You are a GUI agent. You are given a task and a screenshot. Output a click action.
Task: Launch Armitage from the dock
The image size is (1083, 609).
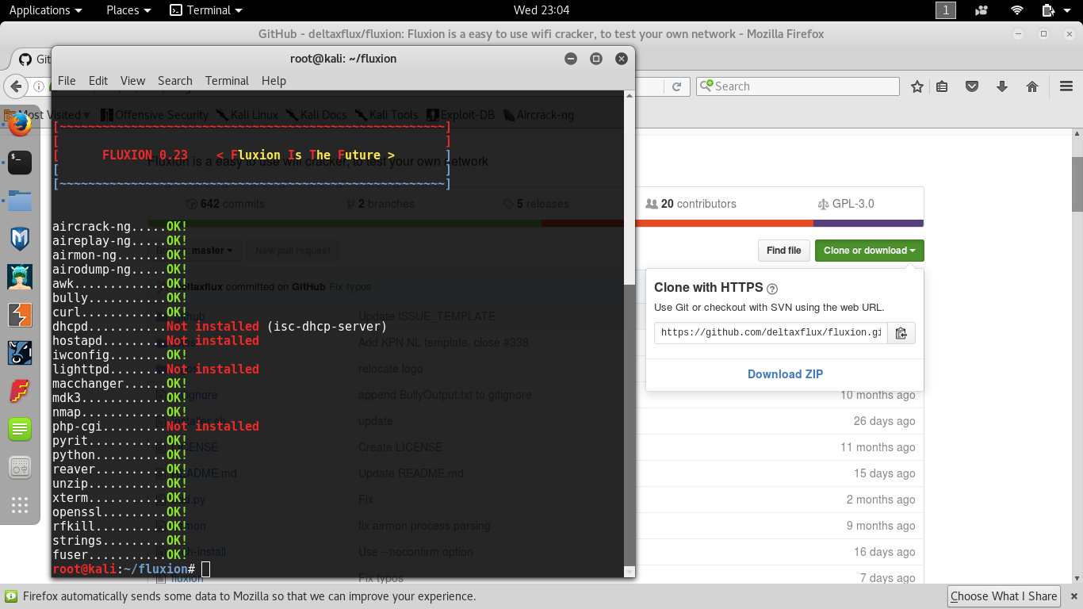(x=20, y=277)
